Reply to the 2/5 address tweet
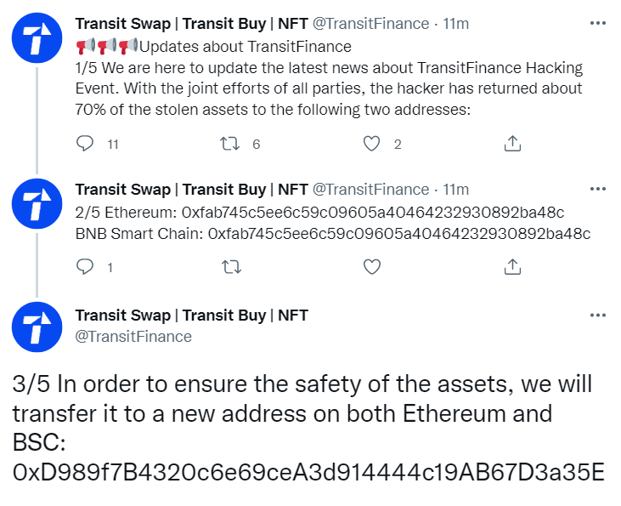 85,267
